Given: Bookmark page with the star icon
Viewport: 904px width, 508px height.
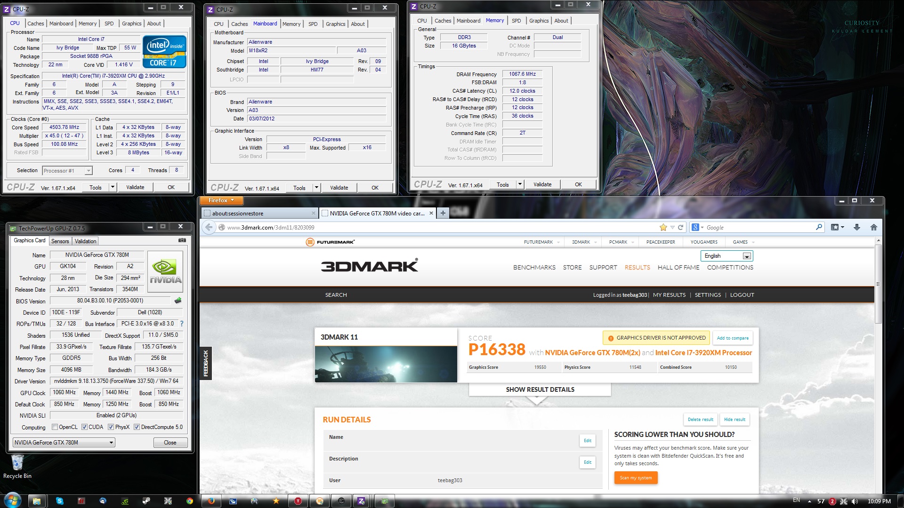Looking at the screenshot, I should 663,227.
